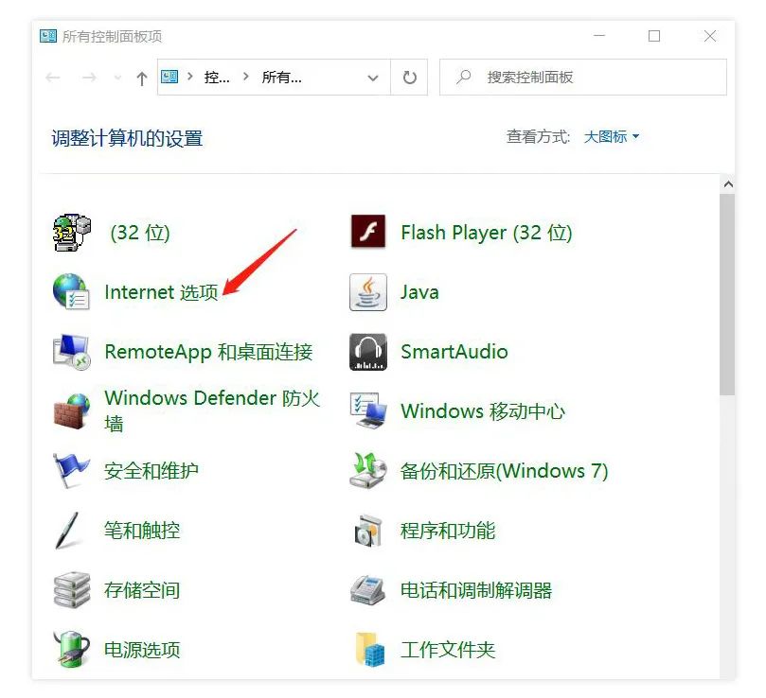Image resolution: width=766 pixels, height=698 pixels.
Task: Expand the chevron after 控... breadcrumb
Action: pos(246,77)
